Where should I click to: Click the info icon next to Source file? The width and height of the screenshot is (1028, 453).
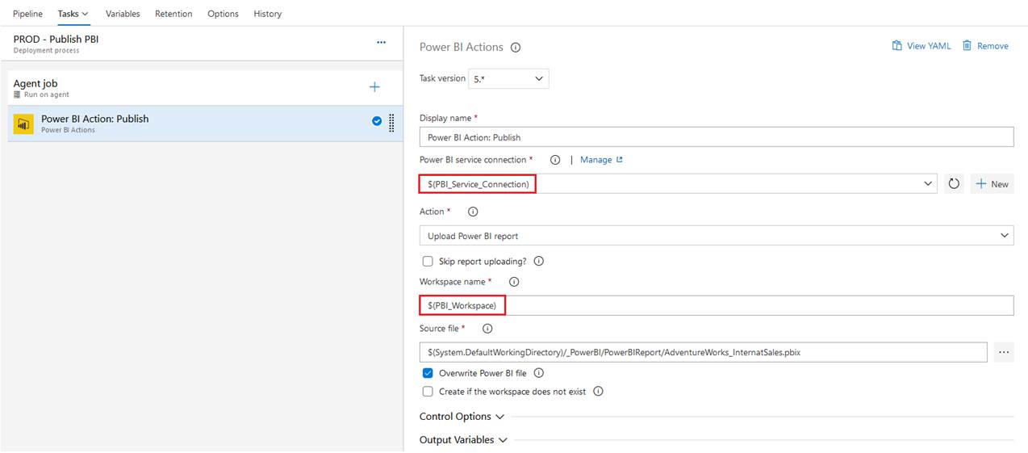[487, 329]
